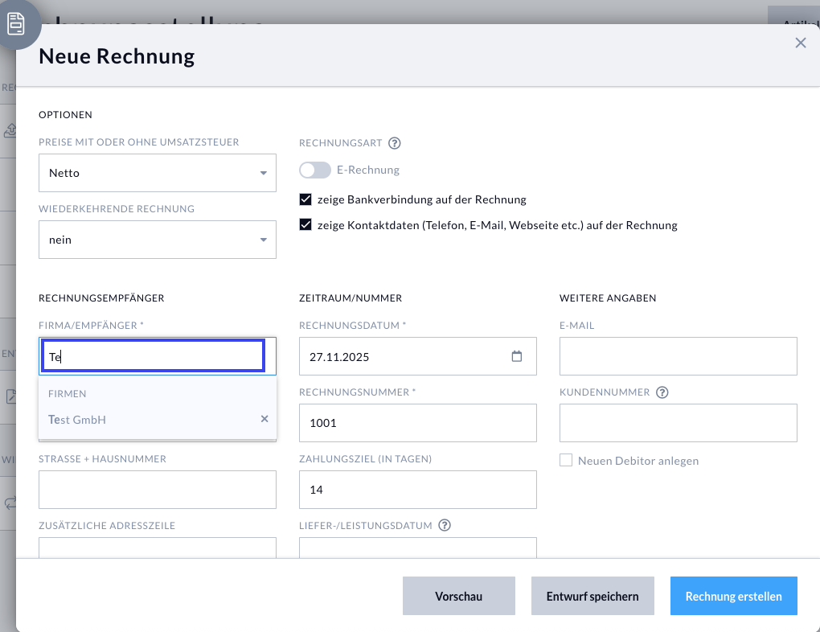
Task: Open the calendar picker in Rechnungsdatum field
Action: pyautogui.click(x=517, y=356)
